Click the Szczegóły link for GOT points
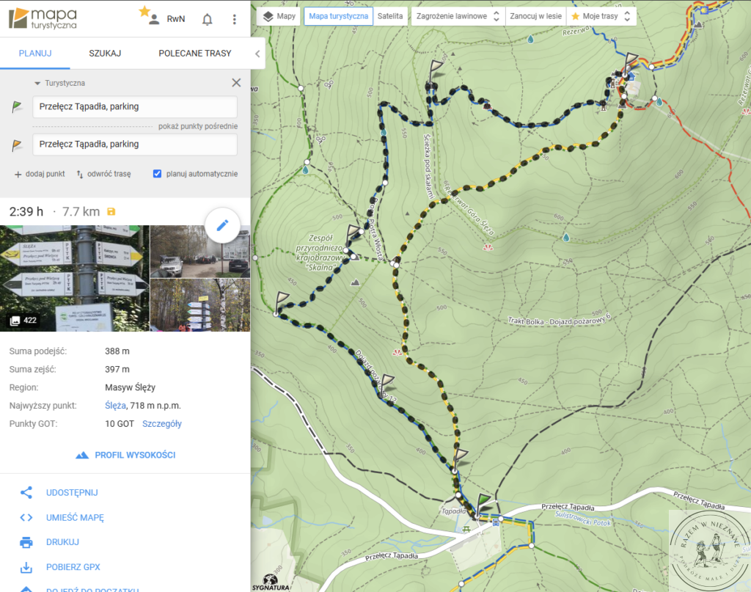This screenshot has height=592, width=751. click(x=162, y=423)
